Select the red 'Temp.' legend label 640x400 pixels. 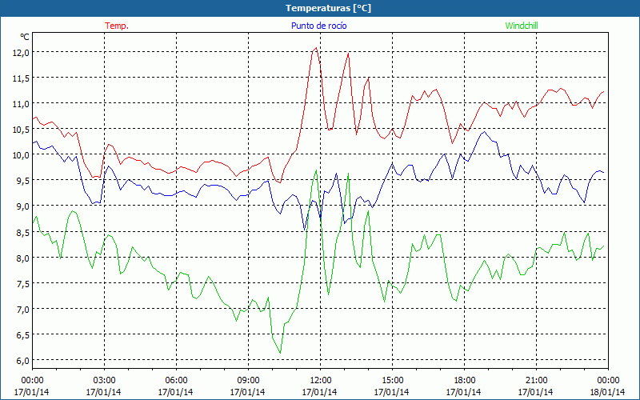(x=117, y=26)
